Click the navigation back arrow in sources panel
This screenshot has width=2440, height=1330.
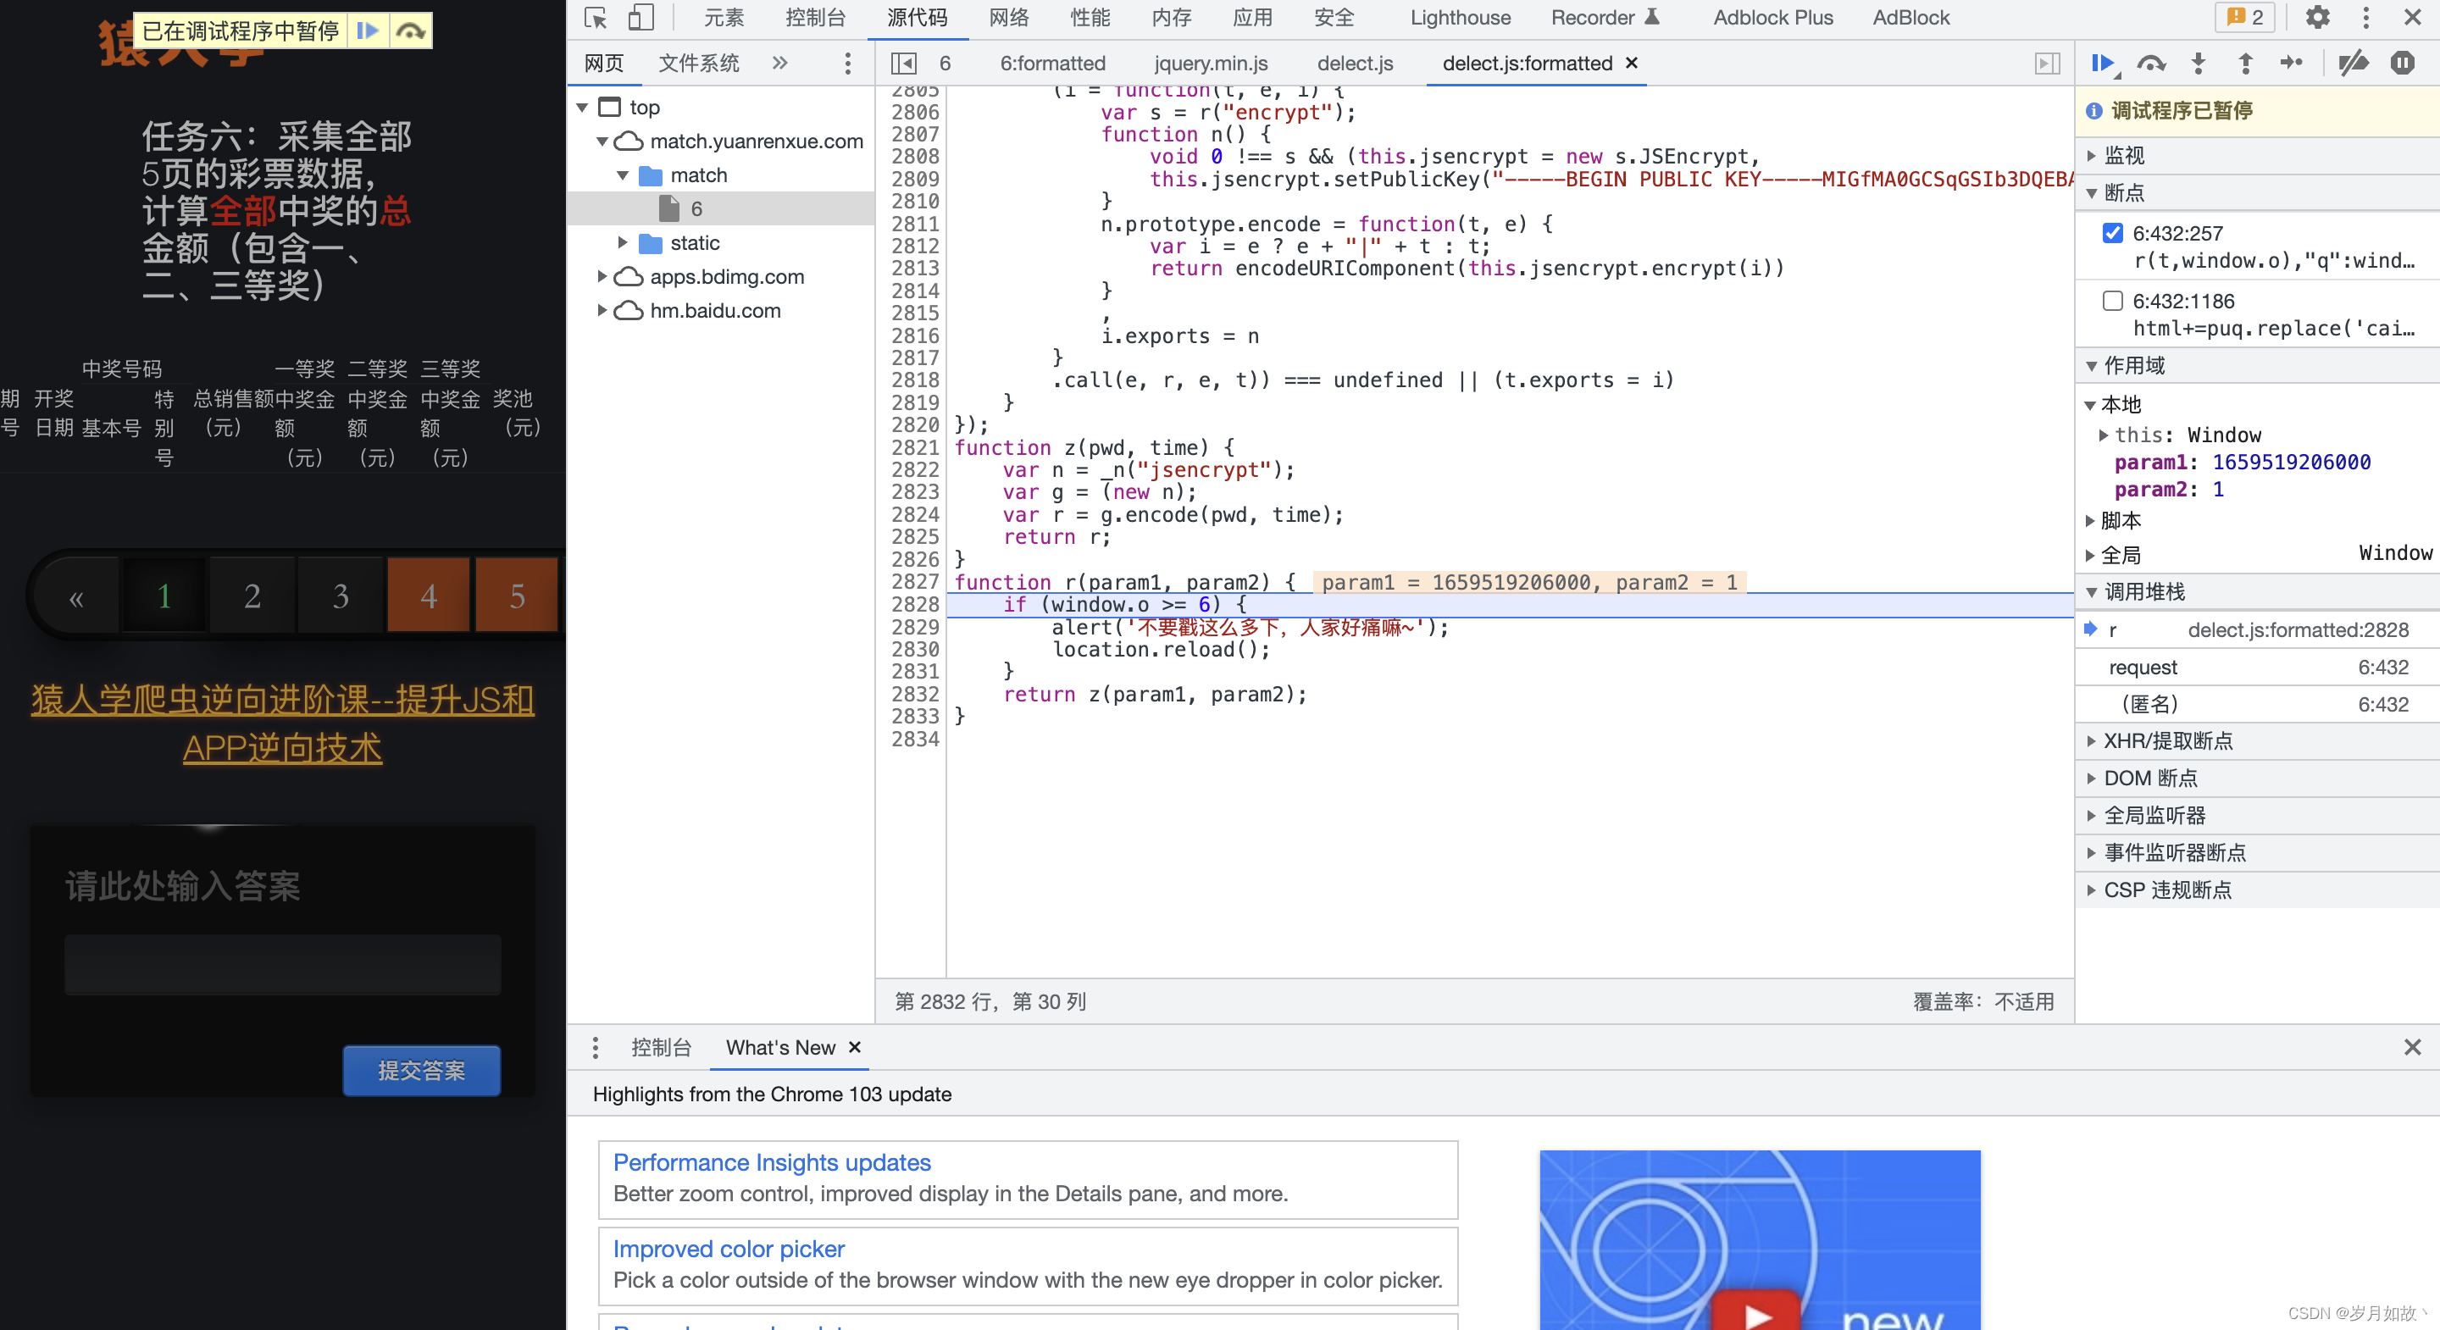click(x=902, y=62)
